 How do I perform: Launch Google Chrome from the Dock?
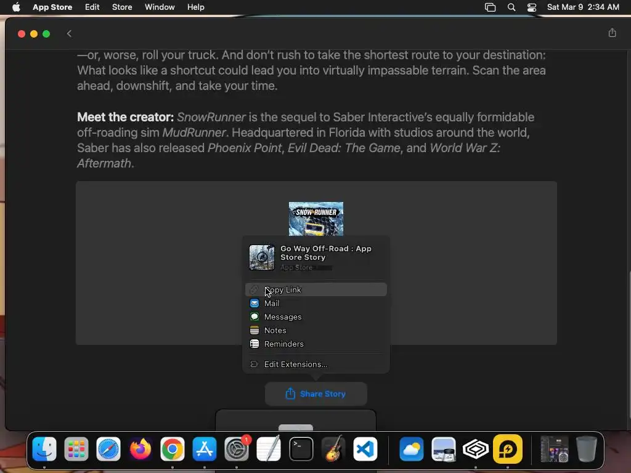pyautogui.click(x=173, y=449)
